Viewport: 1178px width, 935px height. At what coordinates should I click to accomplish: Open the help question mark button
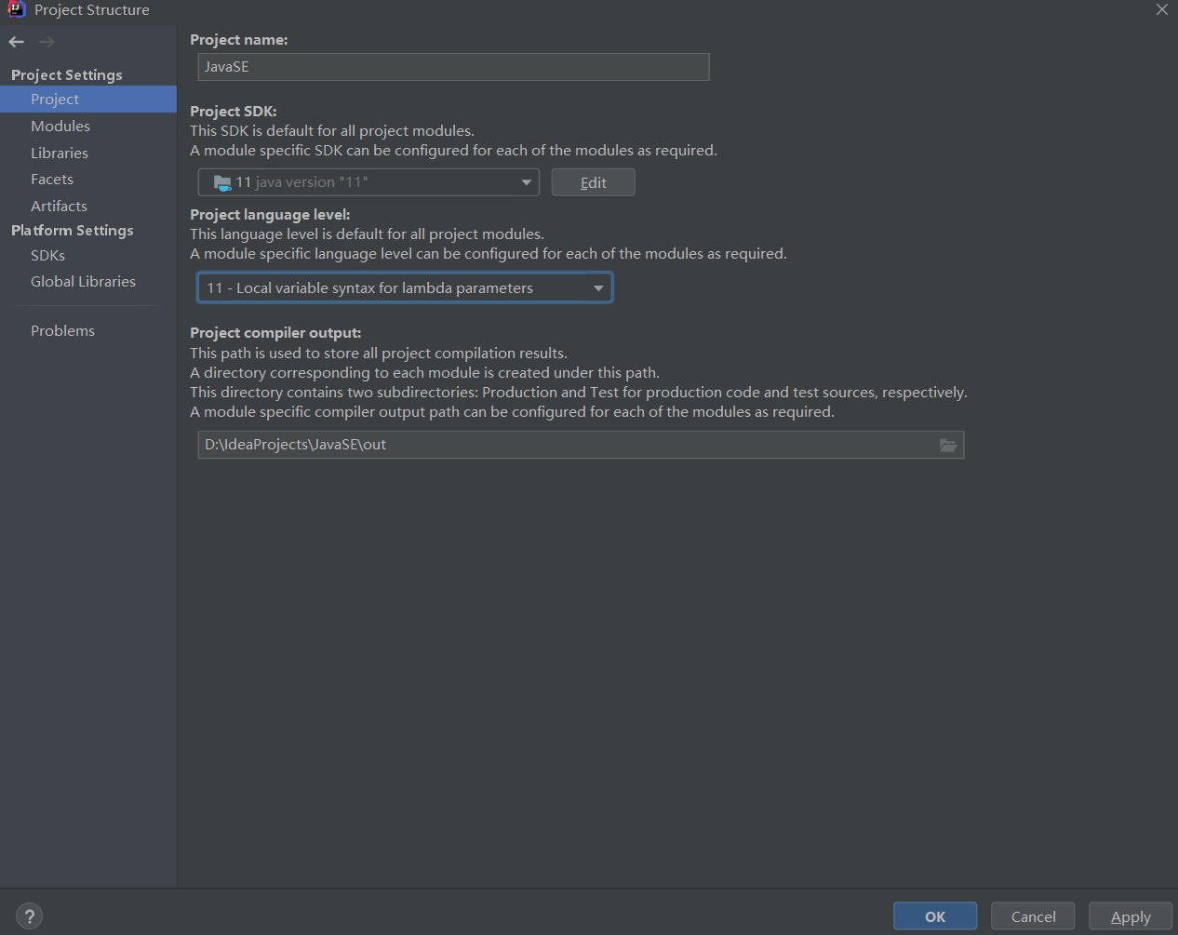click(30, 916)
